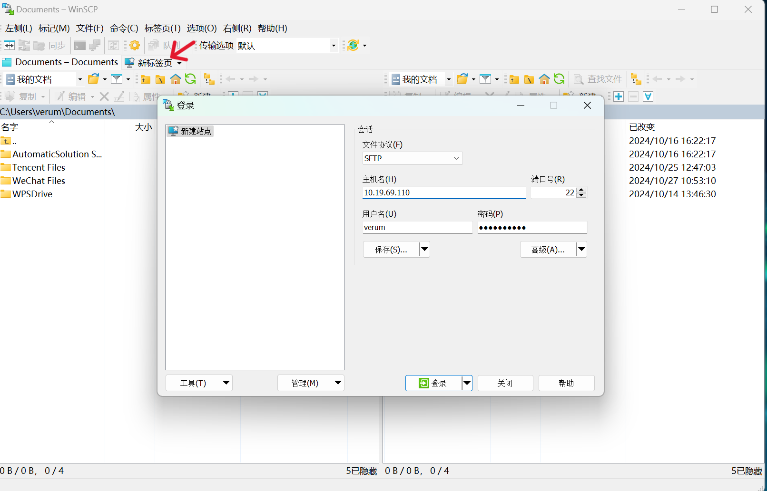Select the 新建站点 entry in login dialog
This screenshot has width=767, height=491.
tap(190, 131)
